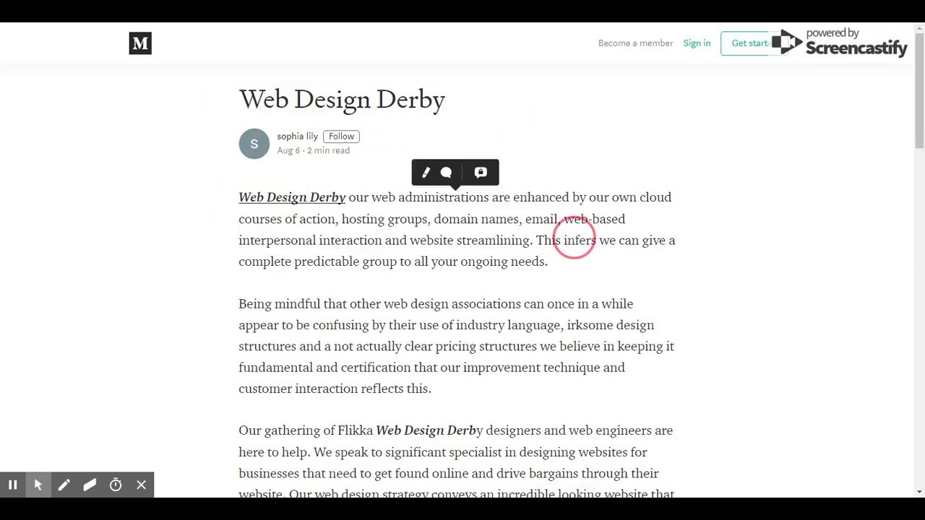This screenshot has height=520, width=925.
Task: Select the Screencastify eraser tool
Action: click(90, 485)
